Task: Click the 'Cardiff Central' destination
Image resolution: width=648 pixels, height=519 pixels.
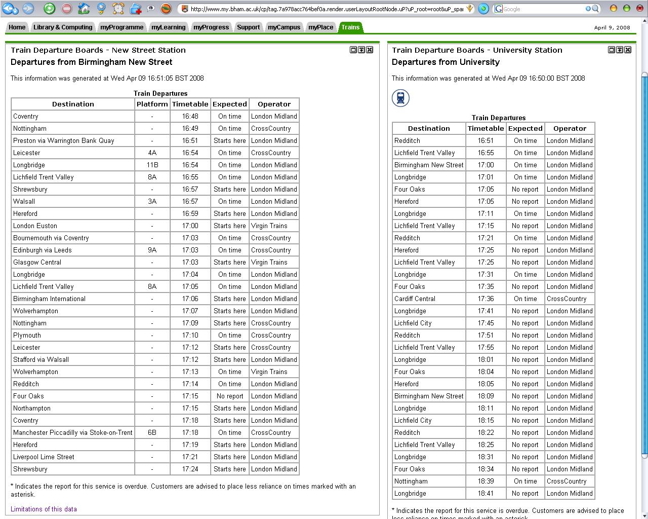Action: [x=415, y=299]
